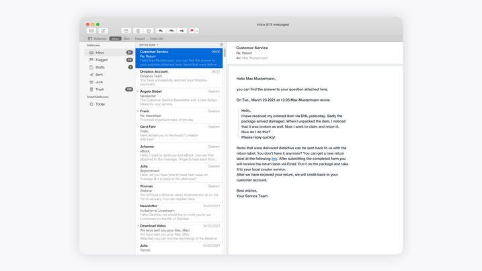The height and width of the screenshot is (271, 482).
Task: Open Johanna eBook email
Action: click(x=179, y=153)
